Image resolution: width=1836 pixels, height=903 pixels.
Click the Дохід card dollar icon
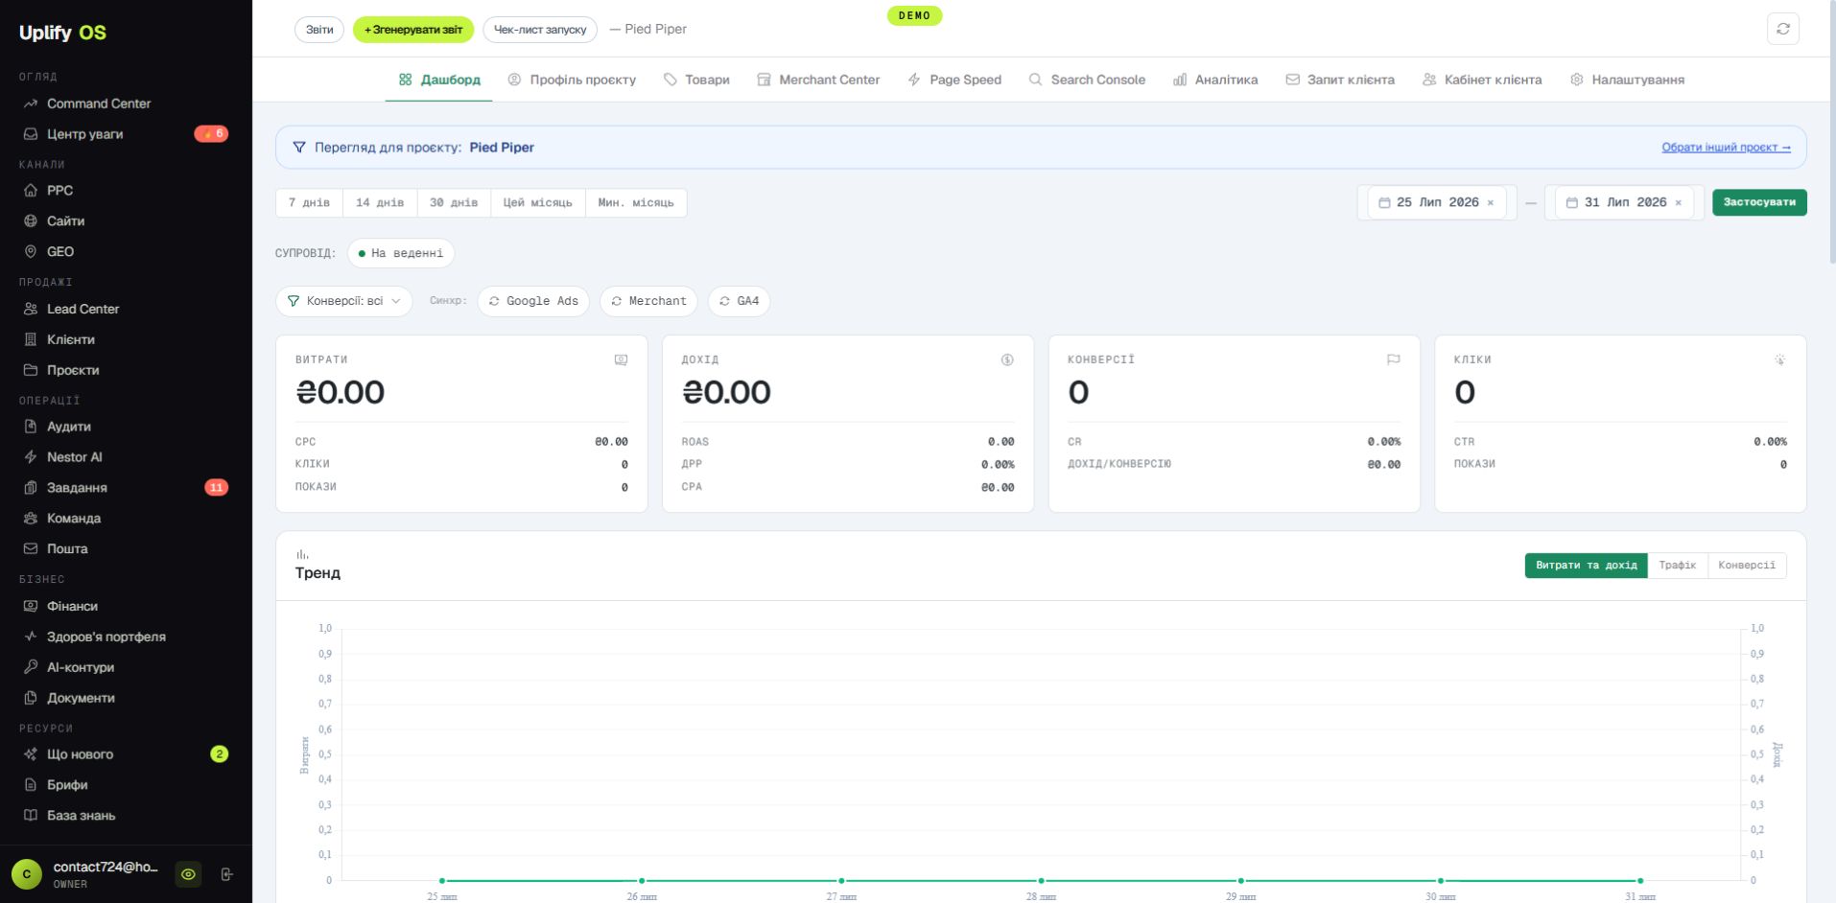(1007, 360)
